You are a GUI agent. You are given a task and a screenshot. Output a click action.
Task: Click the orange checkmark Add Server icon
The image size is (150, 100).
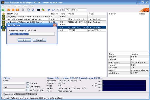tap(9, 10)
